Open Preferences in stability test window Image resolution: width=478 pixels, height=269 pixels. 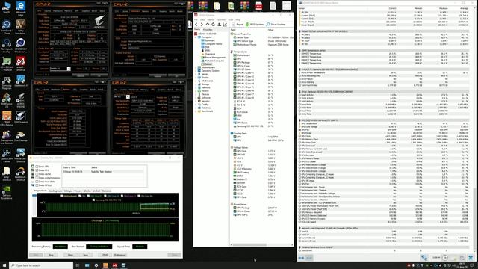(120, 255)
